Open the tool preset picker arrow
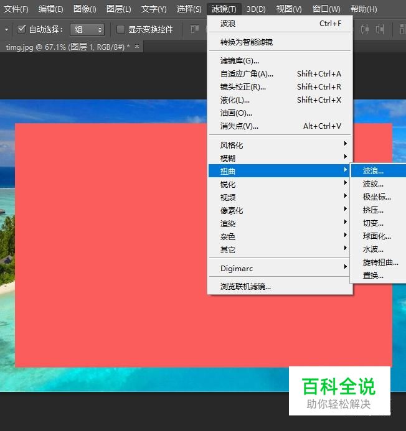 click(x=6, y=29)
